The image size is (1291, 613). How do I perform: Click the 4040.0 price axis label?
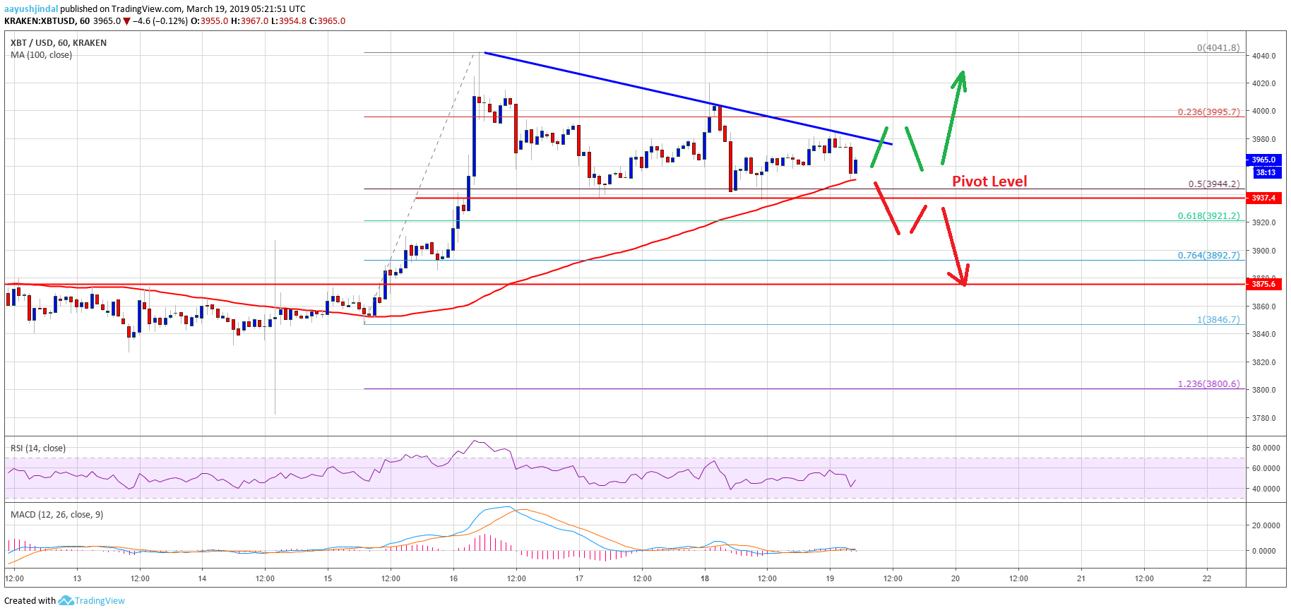(x=1264, y=56)
